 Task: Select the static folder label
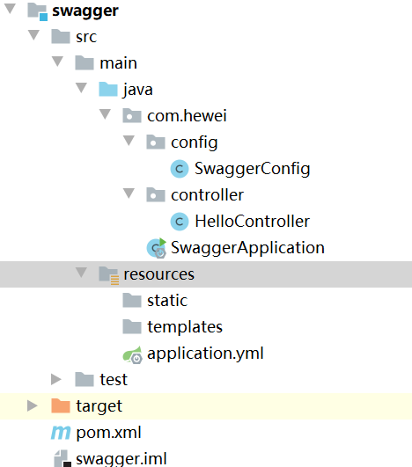tap(167, 300)
